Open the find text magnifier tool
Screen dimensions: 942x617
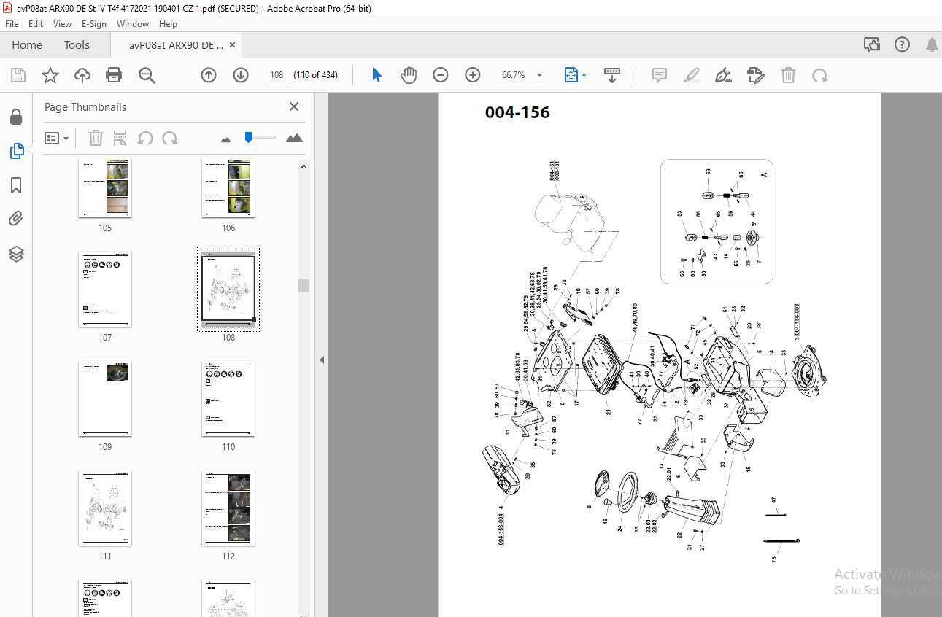(x=147, y=75)
